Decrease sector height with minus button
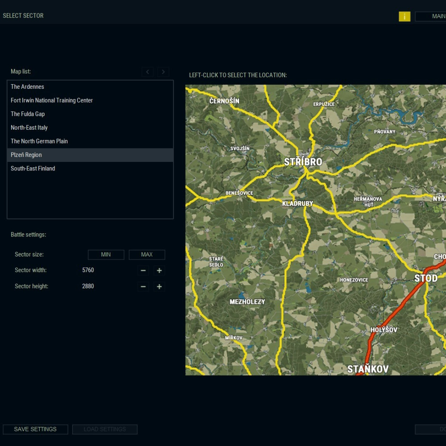Image resolution: width=446 pixels, height=446 pixels. 143,287
